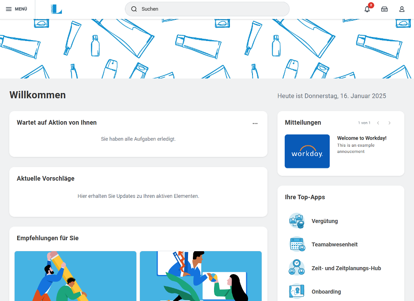Click the Teamabwesenheit calendar icon

297,244
